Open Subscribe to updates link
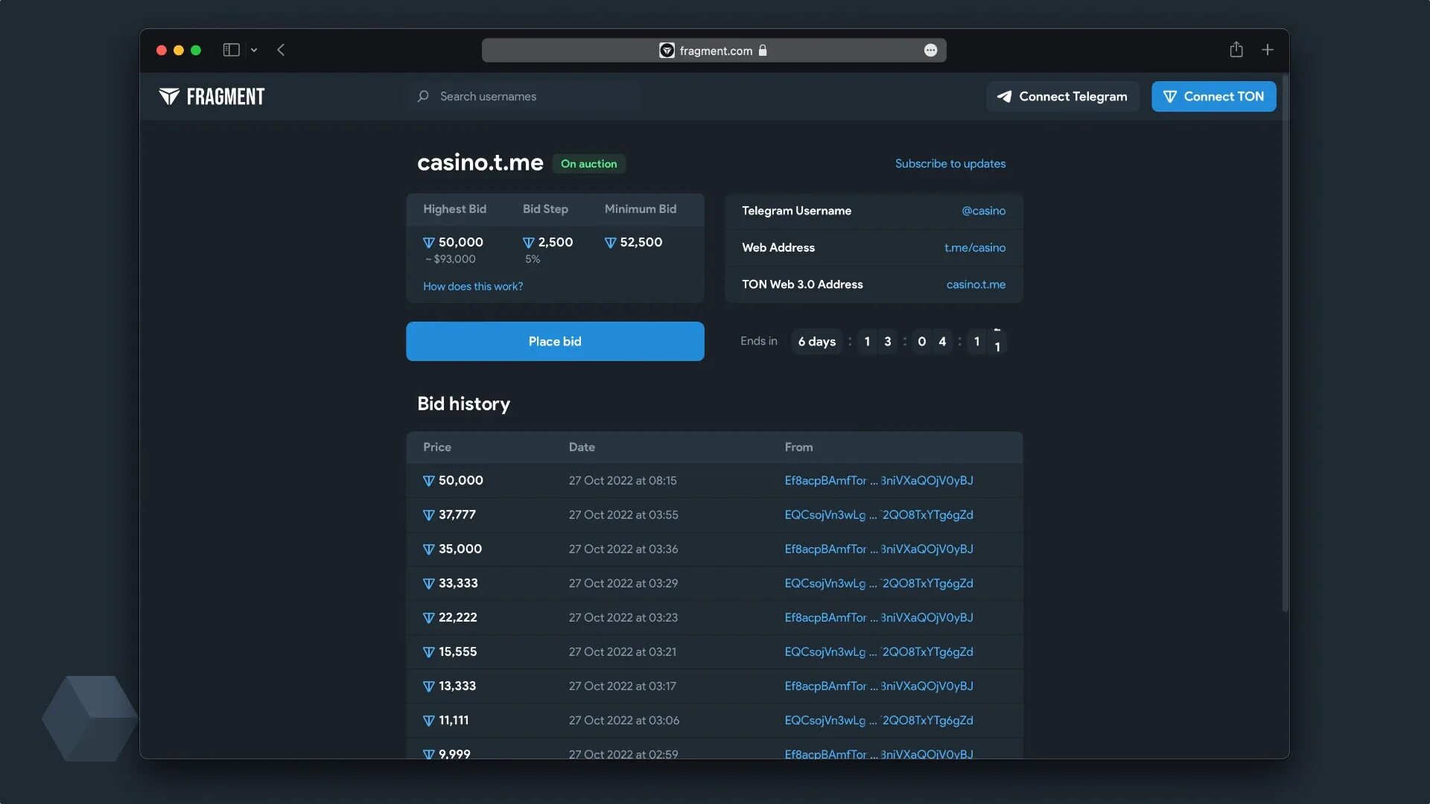The height and width of the screenshot is (804, 1430). (950, 164)
